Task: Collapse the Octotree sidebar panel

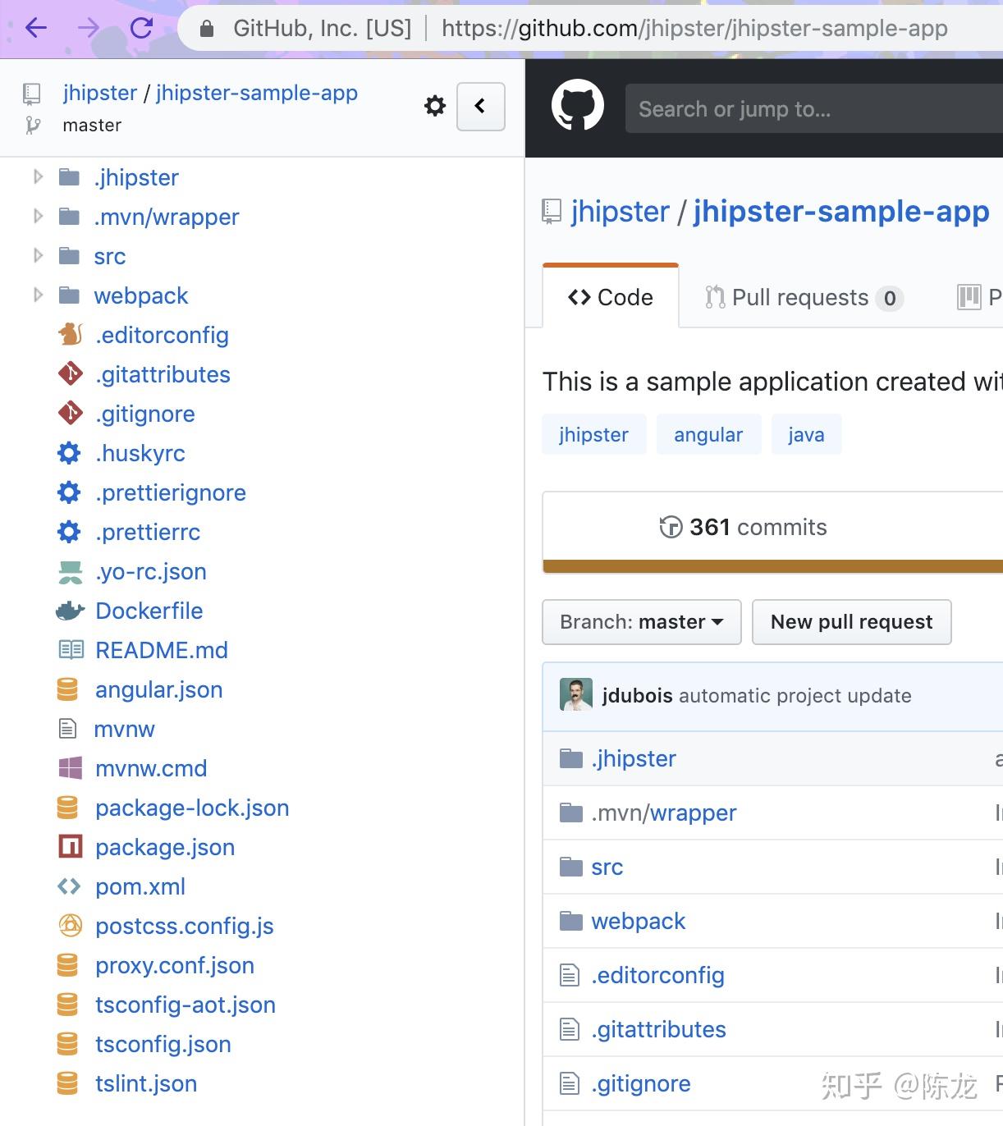Action: pos(480,106)
